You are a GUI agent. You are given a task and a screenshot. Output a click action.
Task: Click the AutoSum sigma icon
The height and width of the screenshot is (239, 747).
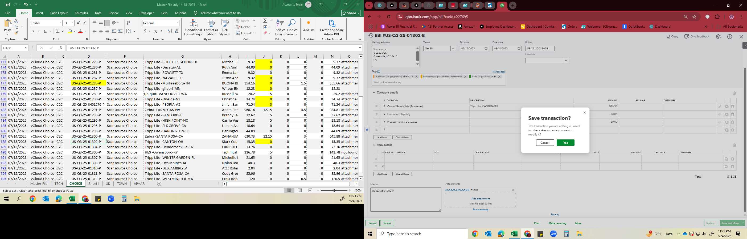(x=265, y=21)
